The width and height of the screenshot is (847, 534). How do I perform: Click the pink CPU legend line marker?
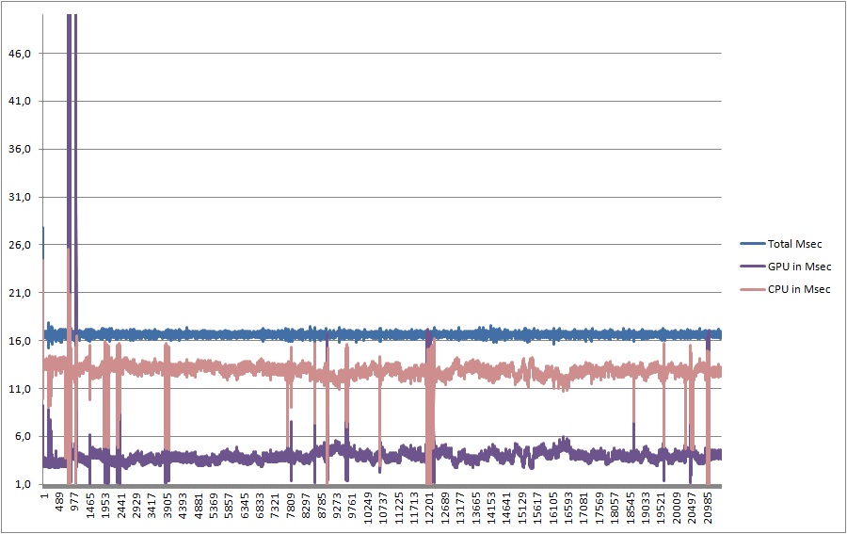[749, 289]
